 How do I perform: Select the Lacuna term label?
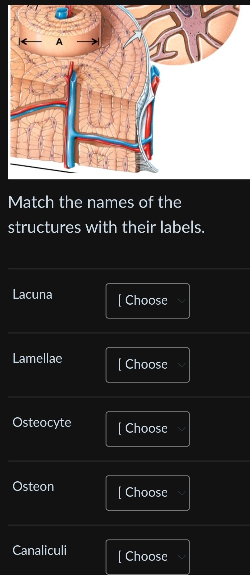coord(32,294)
